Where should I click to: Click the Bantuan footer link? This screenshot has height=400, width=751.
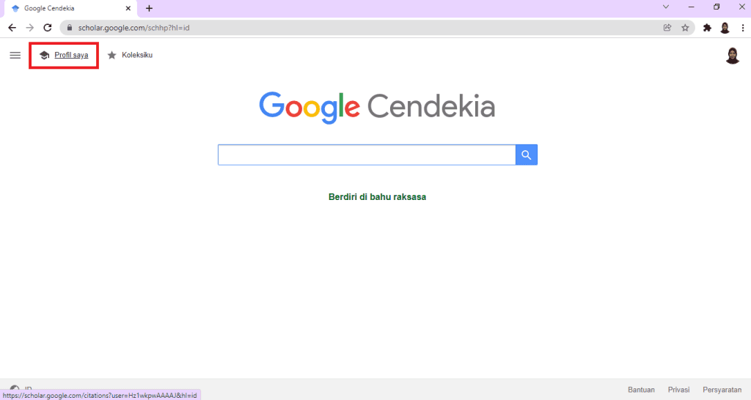(641, 390)
